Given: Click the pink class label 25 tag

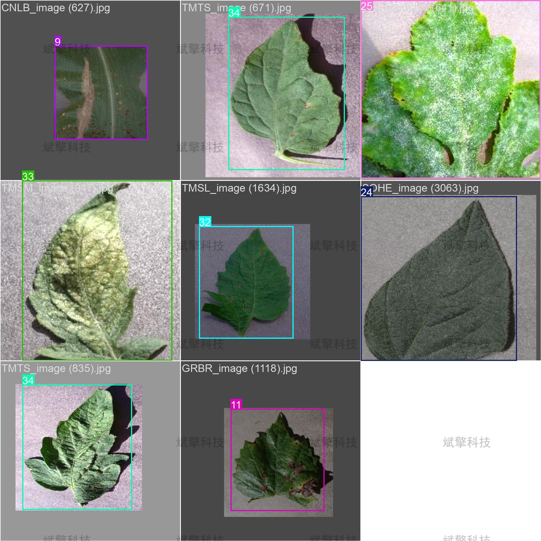Looking at the screenshot, I should pos(367,6).
